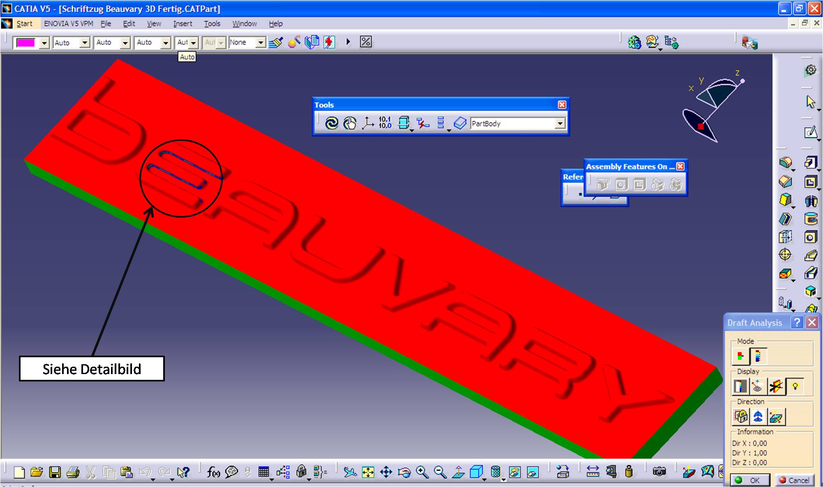This screenshot has width=823, height=487.
Task: Click the painter brush icon in the graphic properties toolbar
Action: [276, 42]
